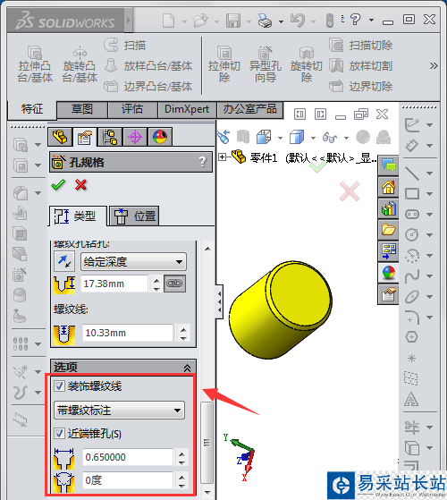This screenshot has width=447, height=500.
Task: Open the 给定深度 end condition dropdown
Action: [133, 262]
